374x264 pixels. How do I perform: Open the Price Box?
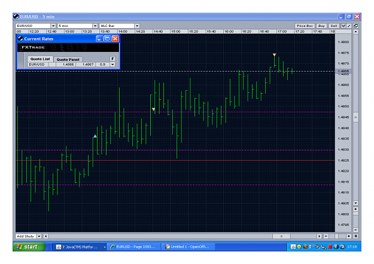click(x=305, y=26)
